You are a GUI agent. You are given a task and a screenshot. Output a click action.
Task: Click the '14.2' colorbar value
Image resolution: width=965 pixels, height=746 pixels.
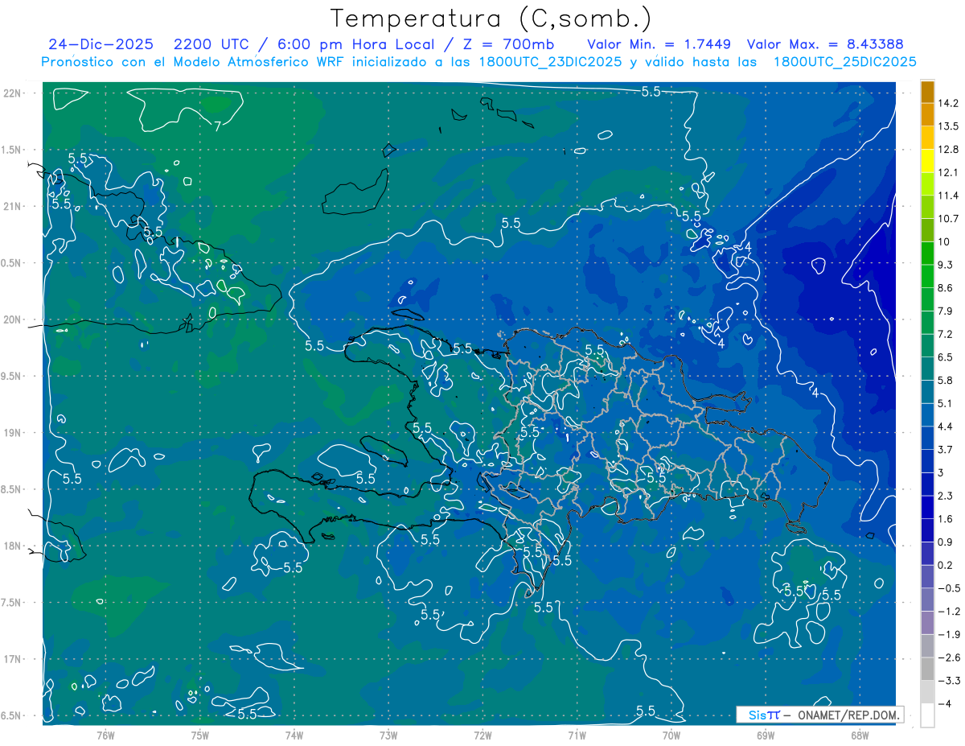949,103
